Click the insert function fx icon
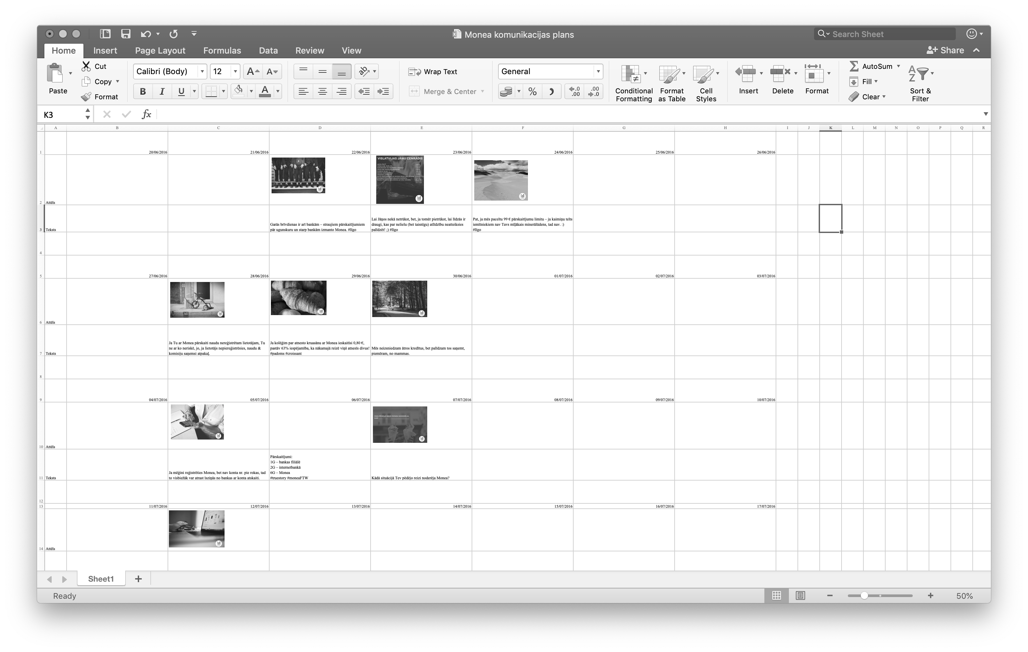The image size is (1028, 652). click(x=146, y=114)
